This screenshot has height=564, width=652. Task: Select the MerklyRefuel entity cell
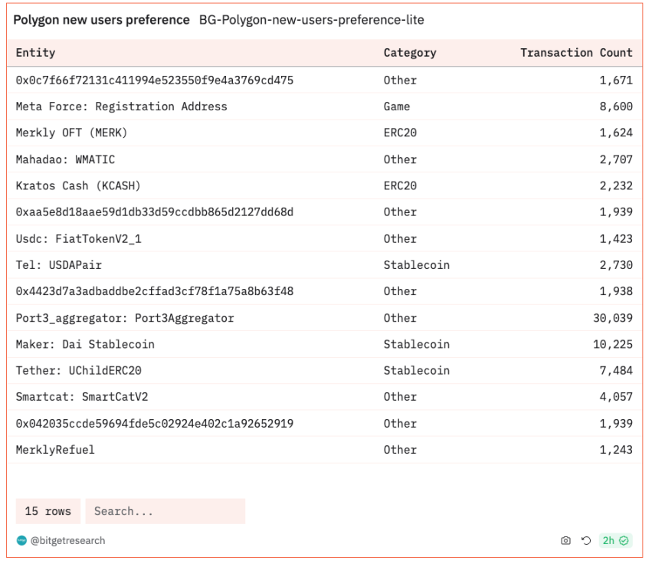click(55, 450)
